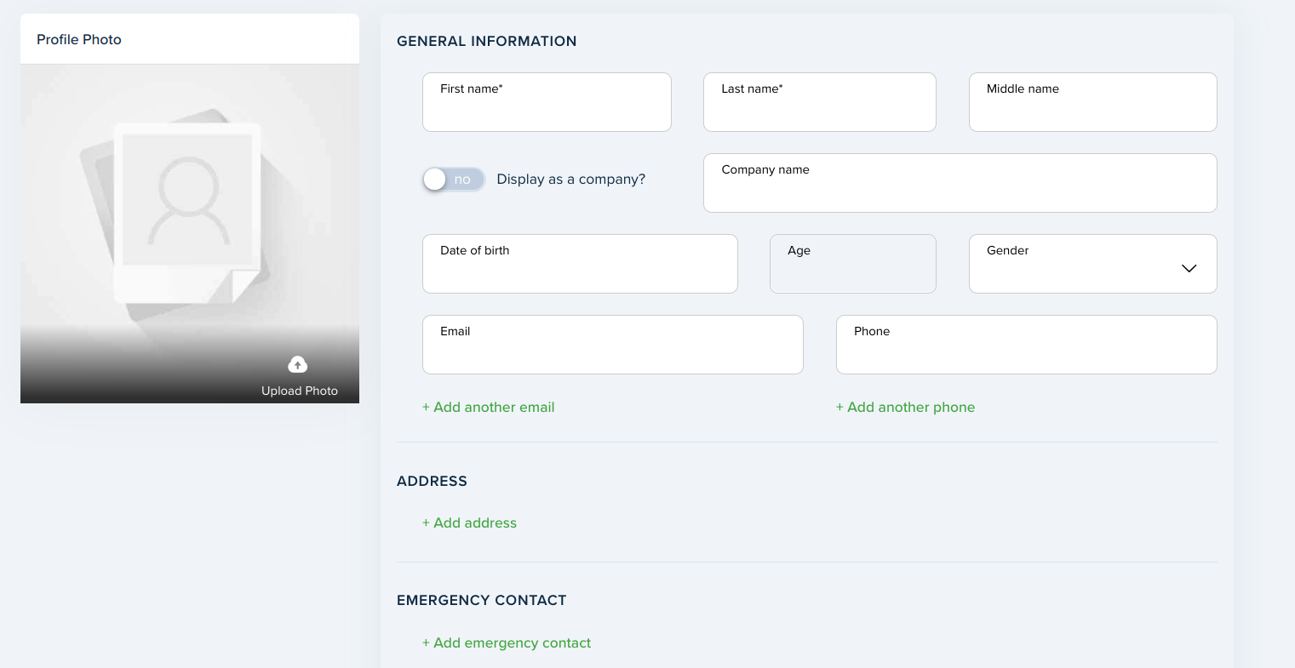Image resolution: width=1295 pixels, height=668 pixels.
Task: Click the Gender field label
Action: (x=1007, y=250)
